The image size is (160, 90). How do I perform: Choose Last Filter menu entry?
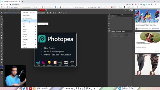point(29,12)
